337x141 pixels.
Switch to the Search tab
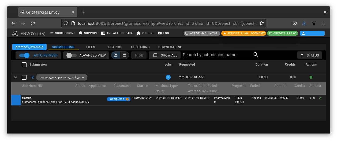point(115,47)
